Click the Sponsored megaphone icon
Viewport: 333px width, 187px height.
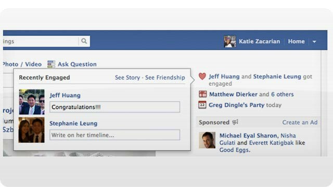point(235,122)
